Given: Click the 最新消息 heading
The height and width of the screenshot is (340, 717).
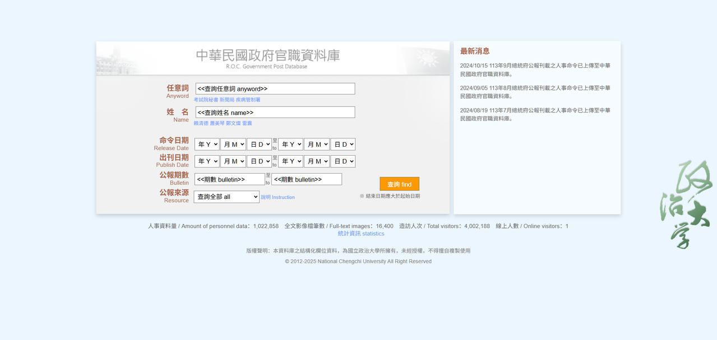Looking at the screenshot, I should 475,51.
